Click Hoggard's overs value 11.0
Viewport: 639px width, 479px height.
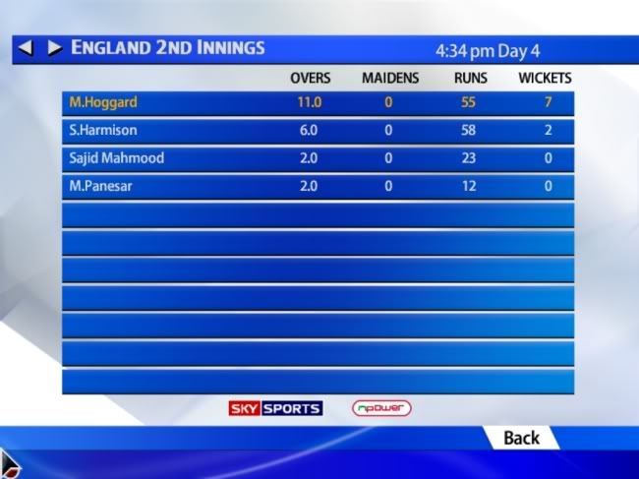tap(310, 102)
